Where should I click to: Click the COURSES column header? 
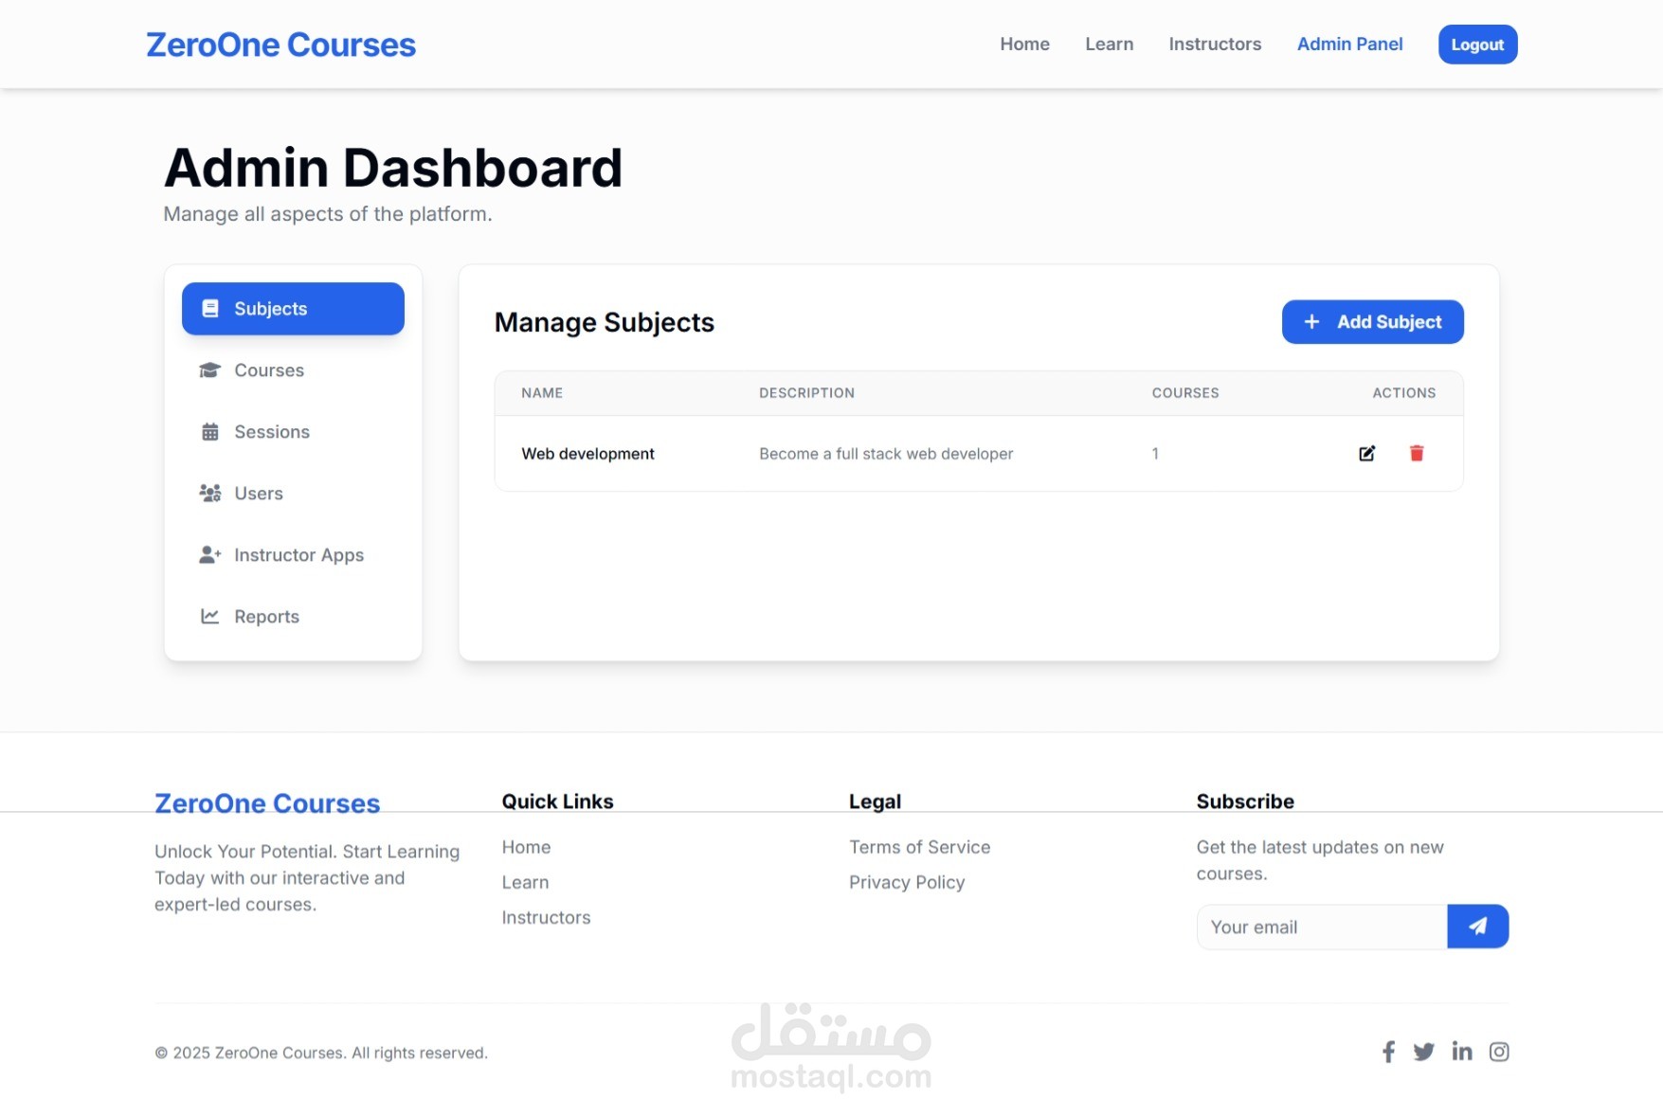(1185, 393)
